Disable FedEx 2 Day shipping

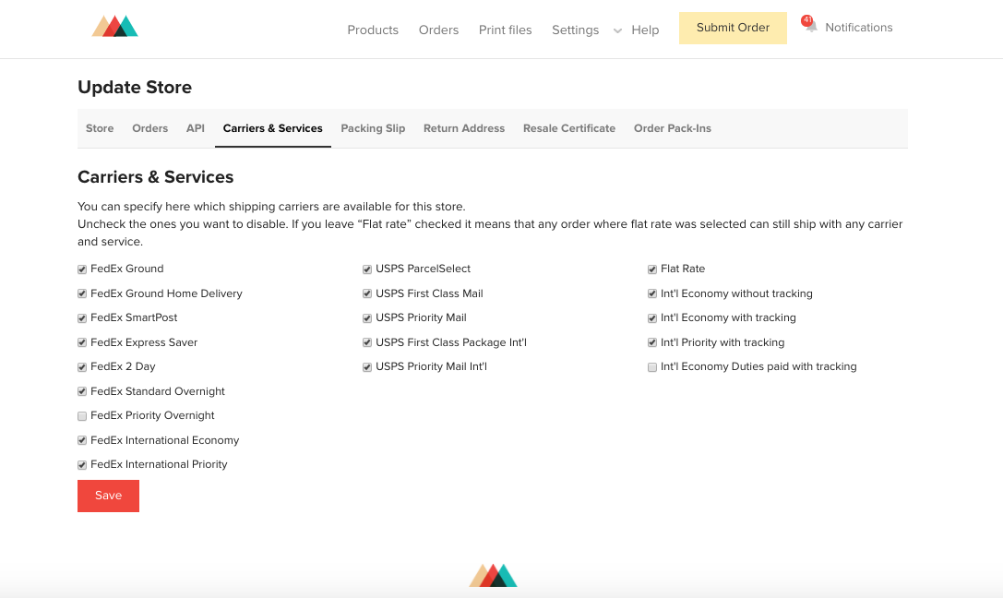(82, 367)
